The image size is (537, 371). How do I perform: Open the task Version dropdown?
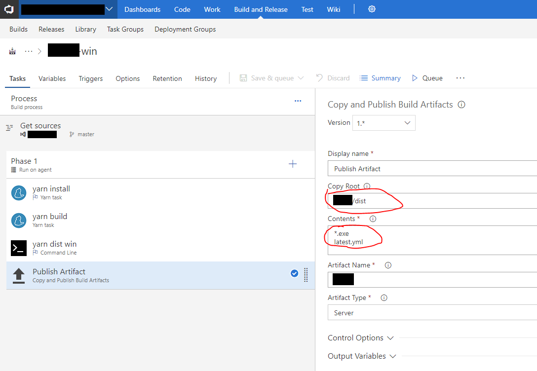(384, 123)
